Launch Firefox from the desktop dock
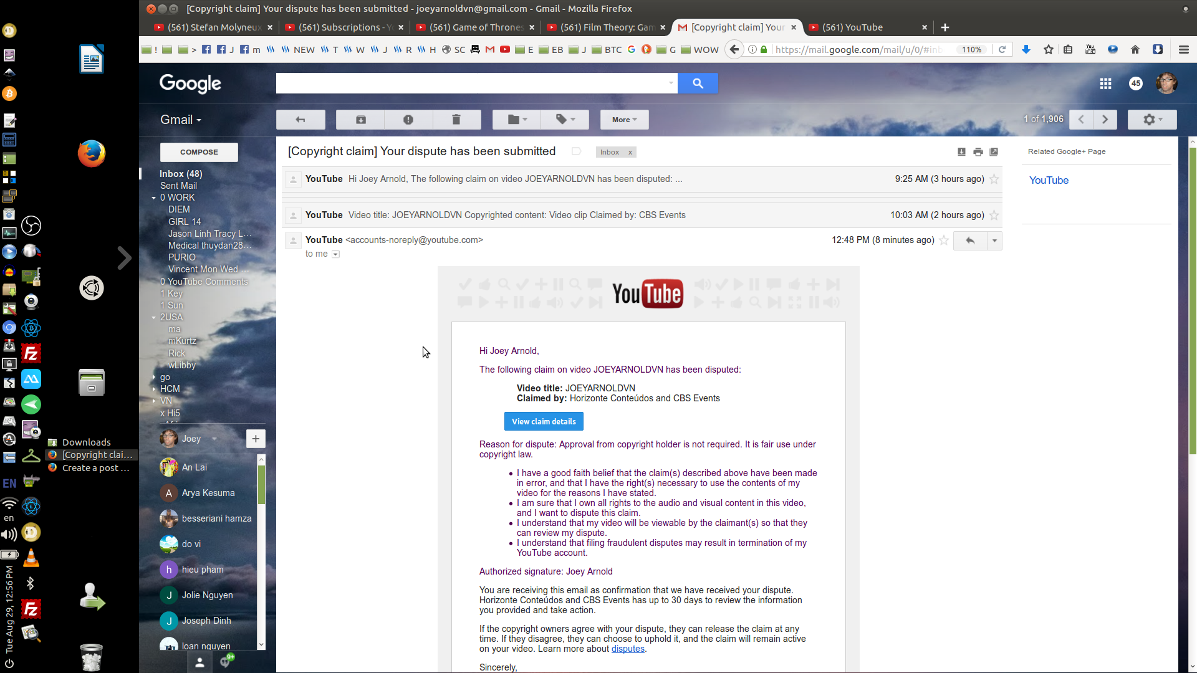Image resolution: width=1197 pixels, height=673 pixels. point(92,153)
